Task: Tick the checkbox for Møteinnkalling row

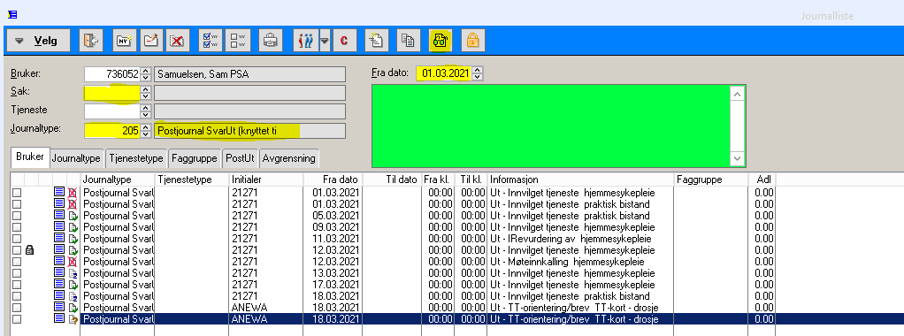Action: 17,262
